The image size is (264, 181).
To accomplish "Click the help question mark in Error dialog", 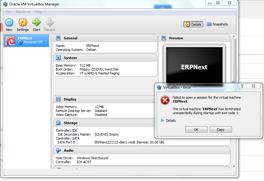I will [x=242, y=86].
